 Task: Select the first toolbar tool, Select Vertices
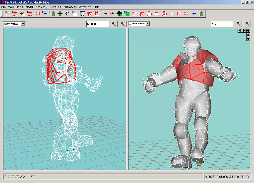tap(7, 13)
